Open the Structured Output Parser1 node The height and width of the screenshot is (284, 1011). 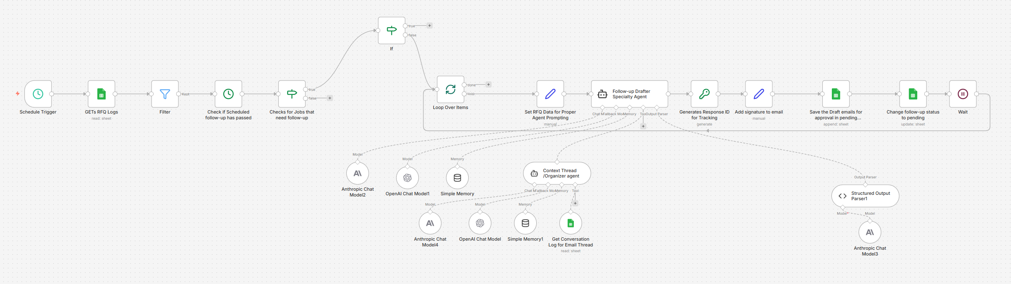click(x=865, y=196)
